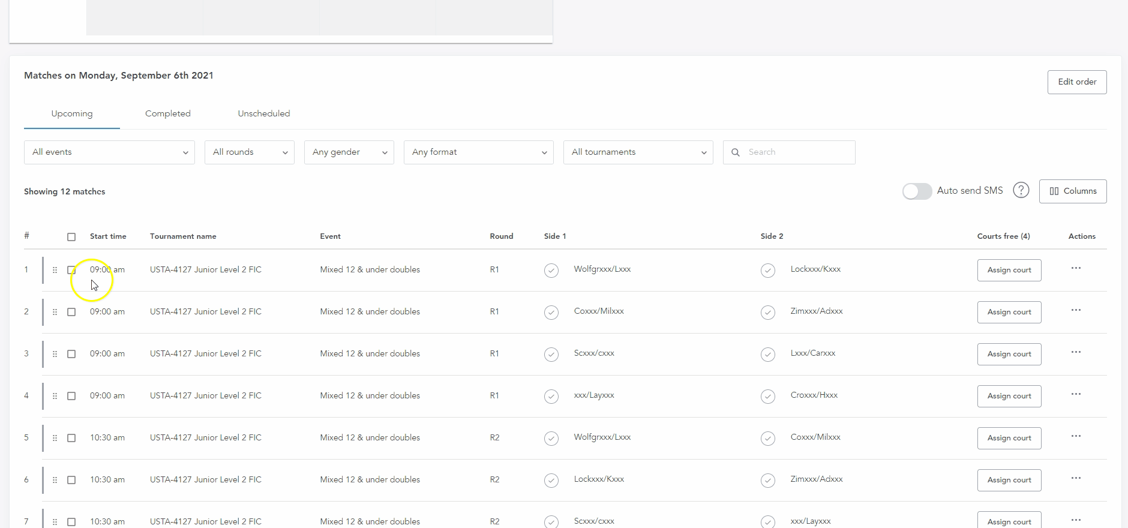Image resolution: width=1128 pixels, height=528 pixels.
Task: Tick the checkbox for match 1
Action: [x=71, y=270]
